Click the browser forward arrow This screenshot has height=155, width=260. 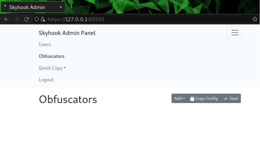coord(17,19)
